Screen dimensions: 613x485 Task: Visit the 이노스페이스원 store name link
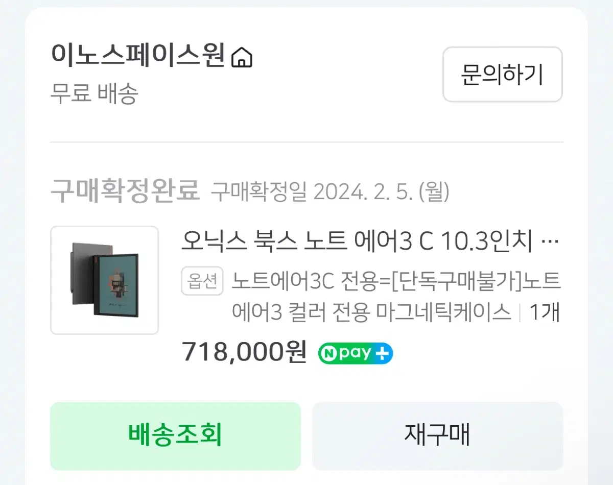click(x=138, y=57)
